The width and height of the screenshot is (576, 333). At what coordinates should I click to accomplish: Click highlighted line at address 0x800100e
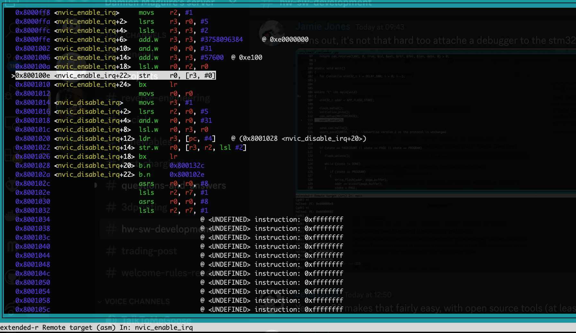coord(115,76)
